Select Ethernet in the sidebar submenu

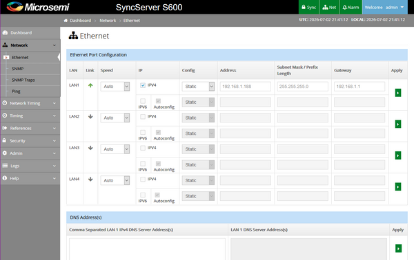(20, 57)
